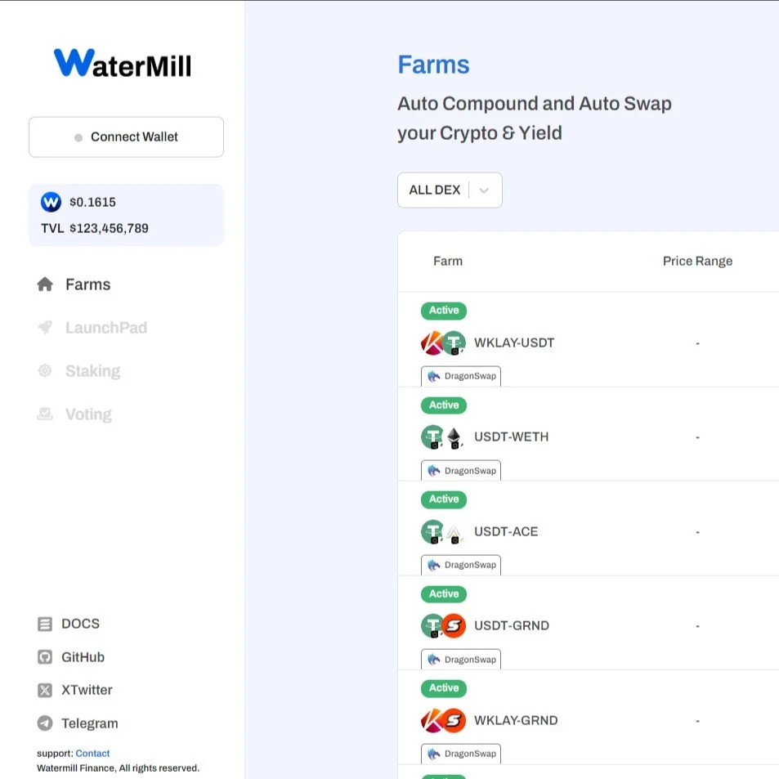
Task: Expand the ALL DEX dropdown
Action: click(x=449, y=190)
